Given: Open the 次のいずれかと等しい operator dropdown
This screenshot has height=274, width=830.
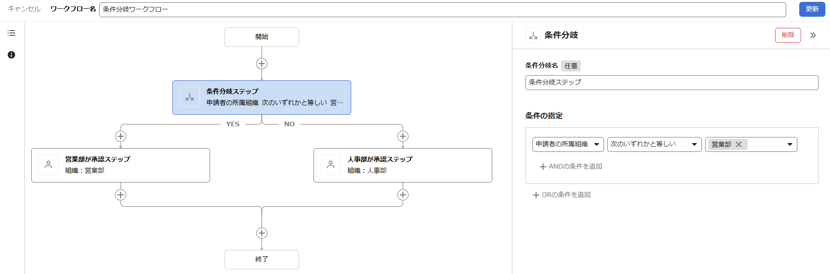Looking at the screenshot, I should [x=654, y=144].
